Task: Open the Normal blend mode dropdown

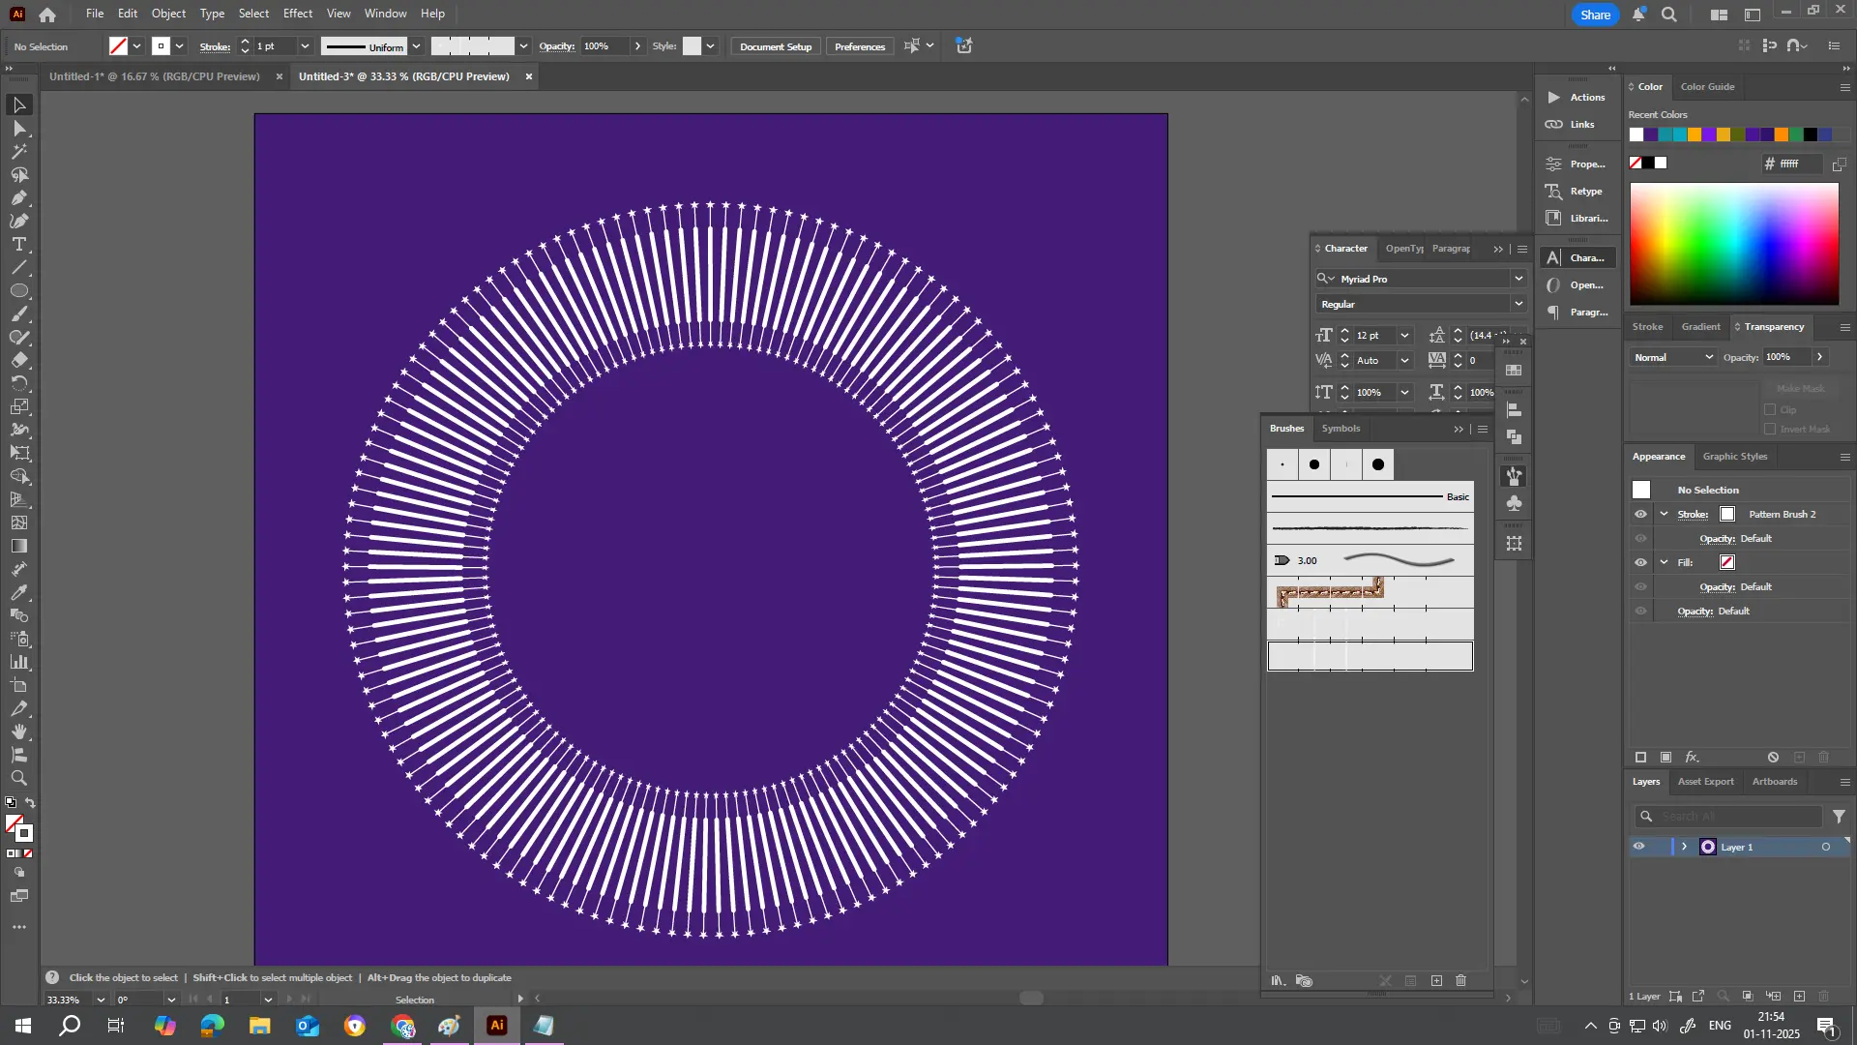Action: coord(1673,357)
